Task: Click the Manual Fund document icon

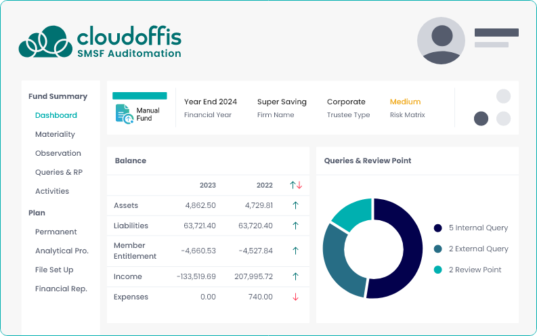Action: click(x=124, y=113)
